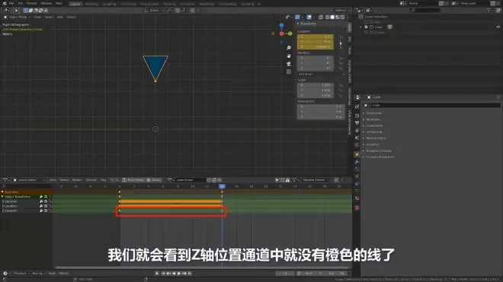Image resolution: width=503 pixels, height=282 pixels.
Task: Open the Modifiers wrench tab icon
Action: tap(357, 162)
